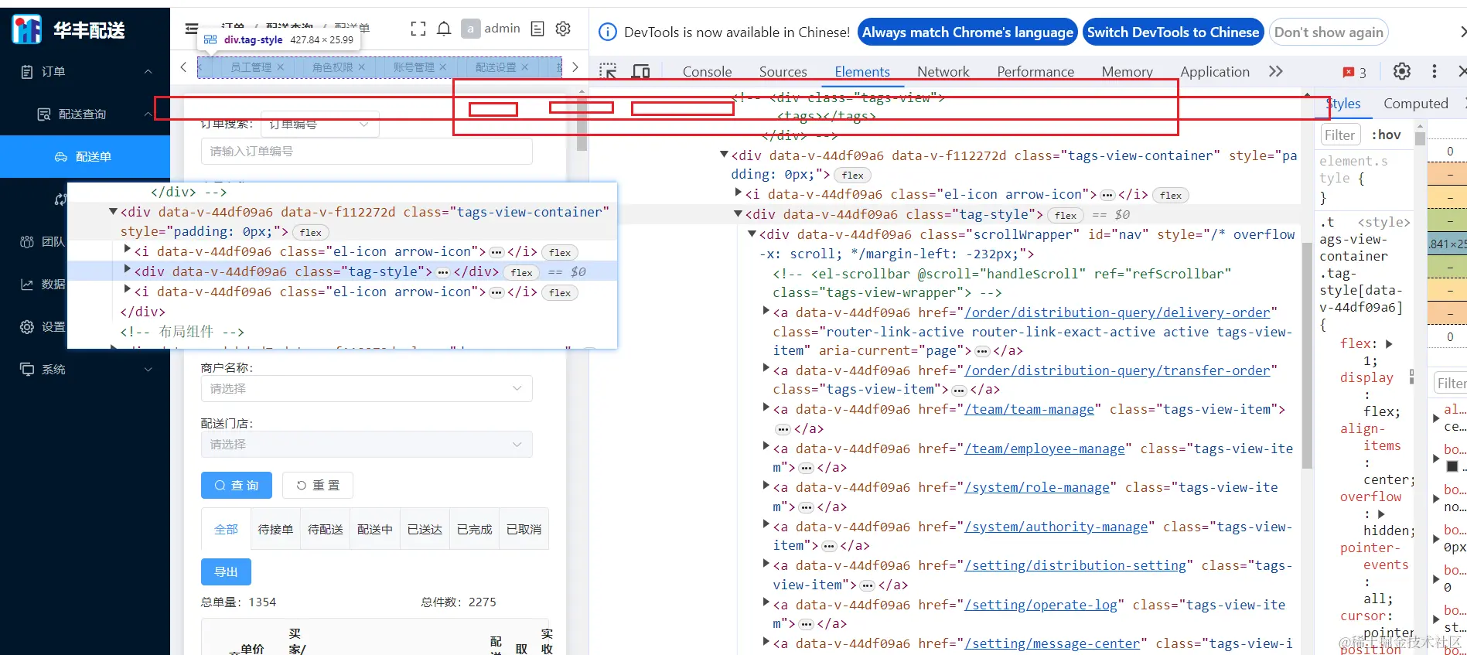Click the 导出 export button

tap(226, 571)
